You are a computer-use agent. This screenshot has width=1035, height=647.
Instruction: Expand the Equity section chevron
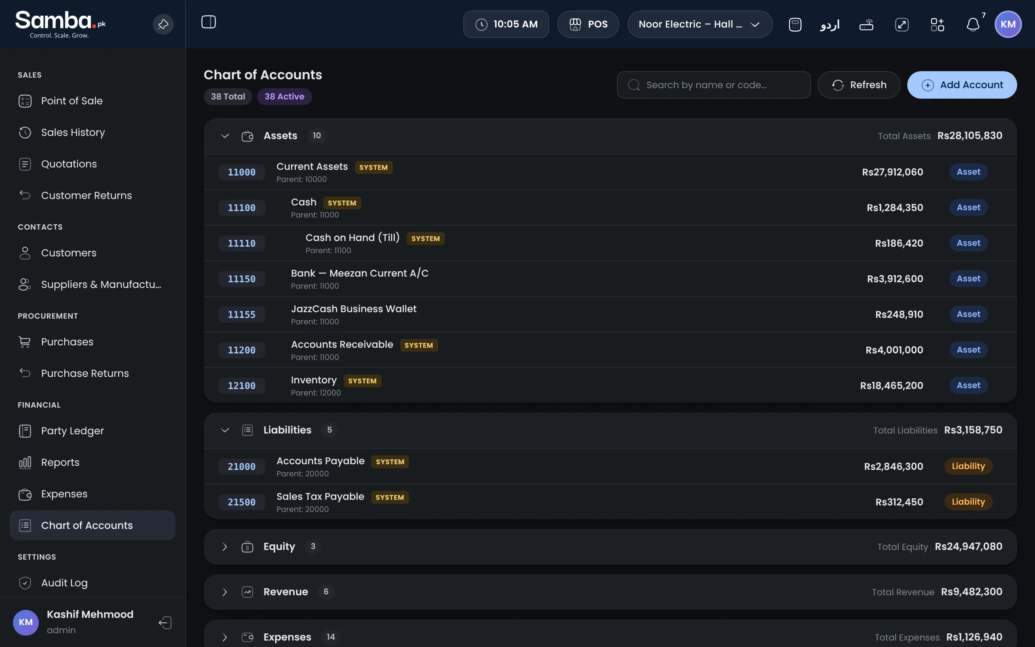[224, 546]
